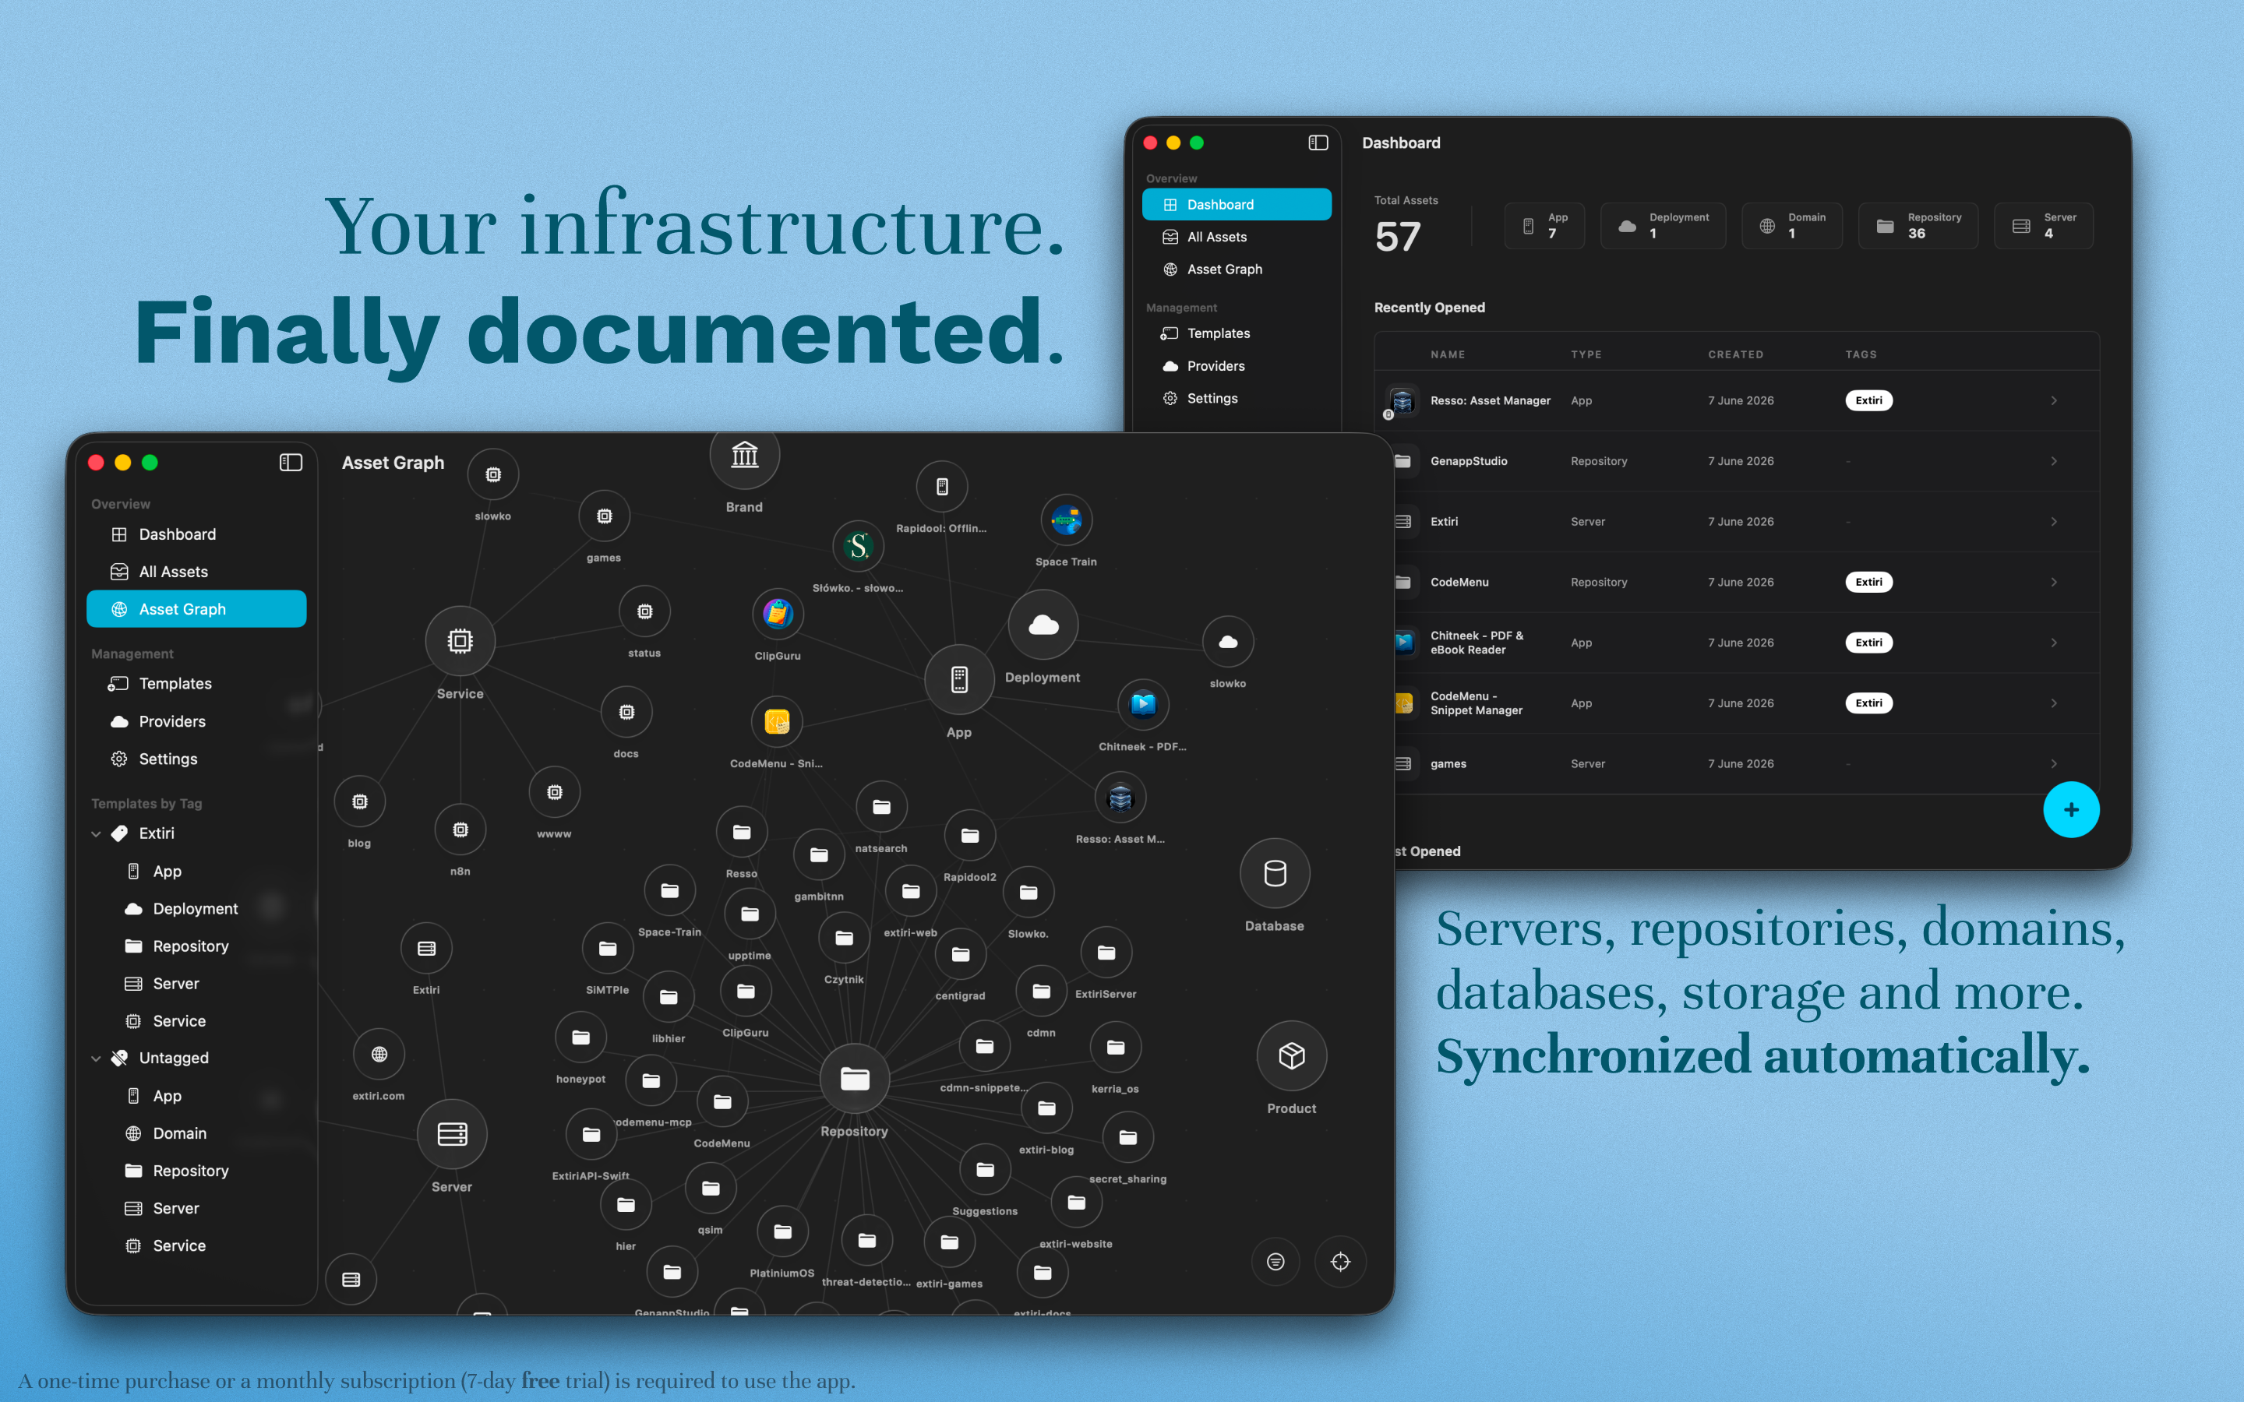This screenshot has width=2244, height=1402.
Task: Open All Assets in Dashboard window sidebar
Action: (x=1237, y=238)
